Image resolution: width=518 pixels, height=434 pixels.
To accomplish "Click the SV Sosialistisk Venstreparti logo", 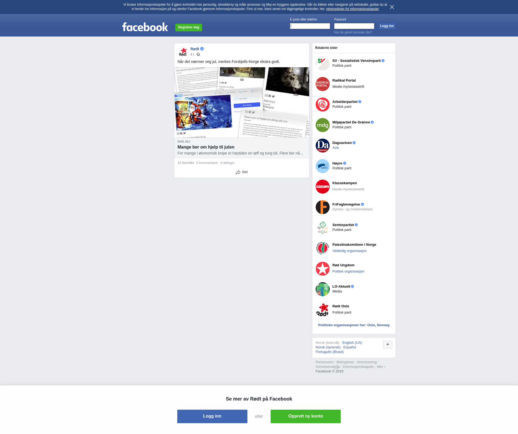I will (x=323, y=63).
